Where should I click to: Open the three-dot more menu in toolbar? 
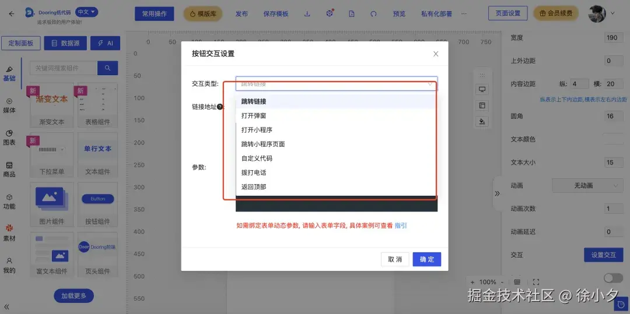click(x=464, y=13)
